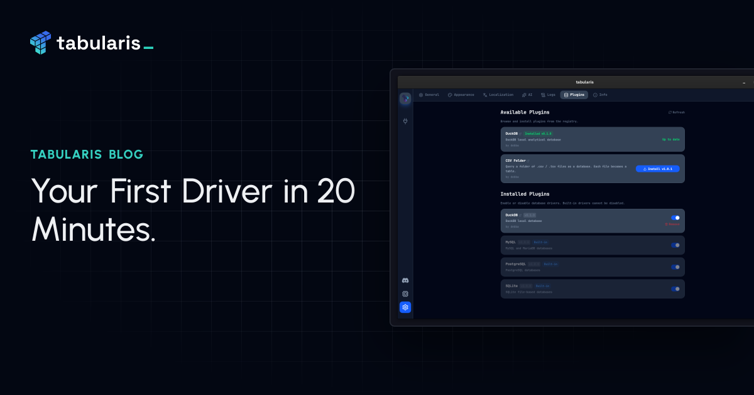The width and height of the screenshot is (754, 395).
Task: Install CSV Folder plugin v1.0.1
Action: [x=657, y=169]
